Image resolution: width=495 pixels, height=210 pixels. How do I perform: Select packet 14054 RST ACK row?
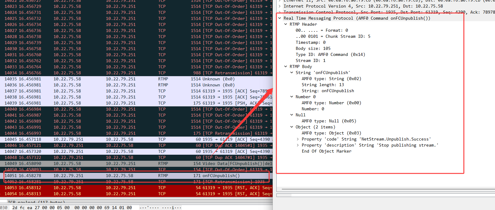(136, 194)
